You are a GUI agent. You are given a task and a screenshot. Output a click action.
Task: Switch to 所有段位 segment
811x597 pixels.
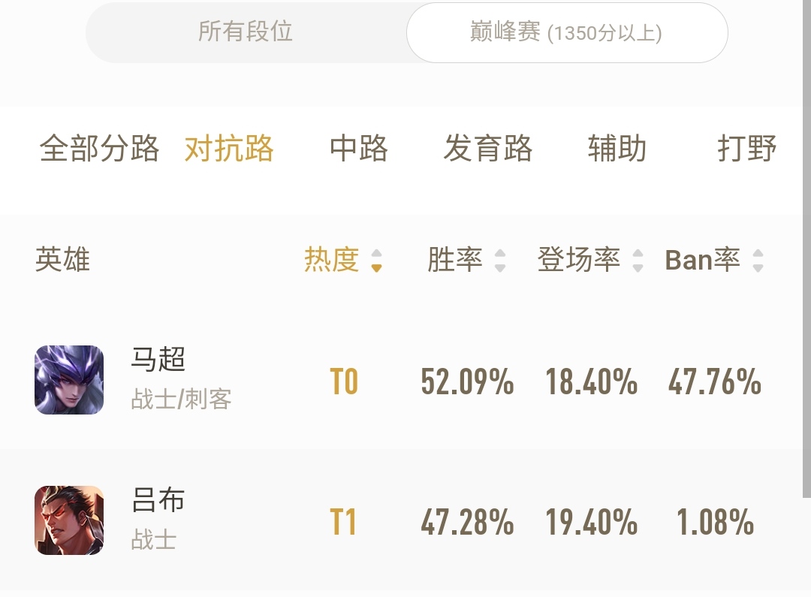click(x=246, y=32)
